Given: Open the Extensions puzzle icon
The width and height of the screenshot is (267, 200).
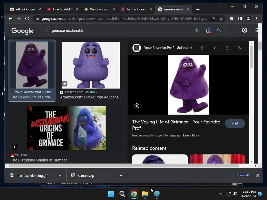Looking at the screenshot, I should 232,18.
